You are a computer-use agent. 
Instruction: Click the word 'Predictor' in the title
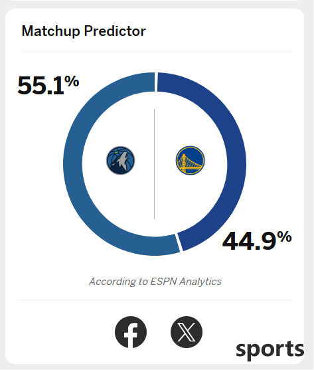pyautogui.click(x=115, y=31)
